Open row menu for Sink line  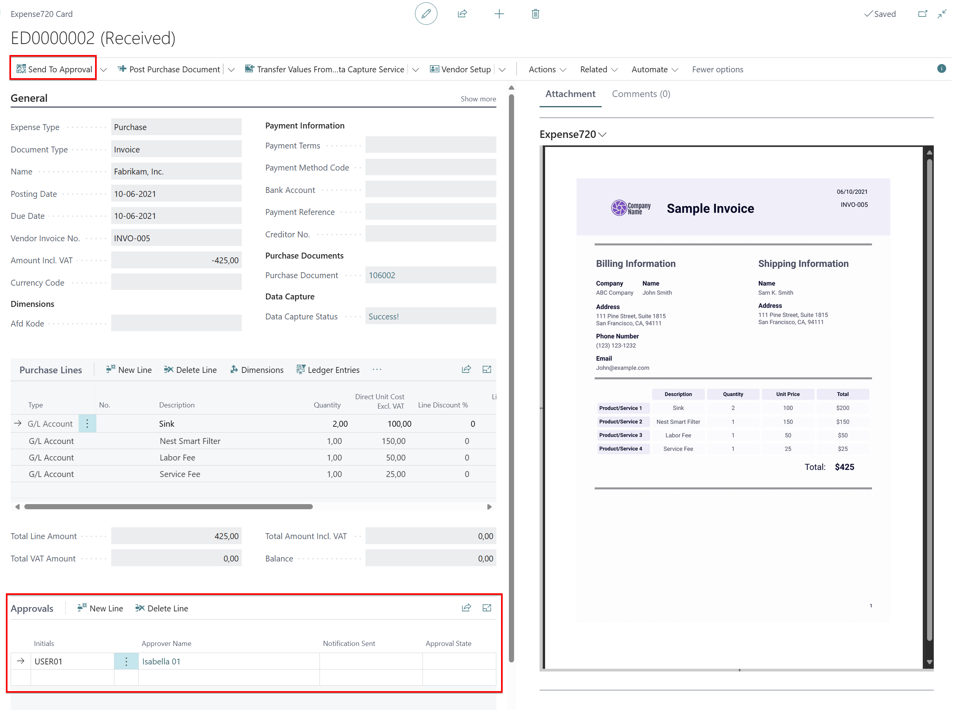87,424
